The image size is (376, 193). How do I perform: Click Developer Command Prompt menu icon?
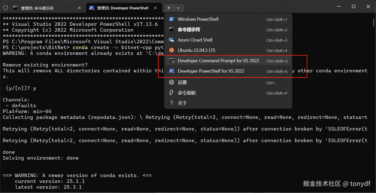(x=172, y=60)
